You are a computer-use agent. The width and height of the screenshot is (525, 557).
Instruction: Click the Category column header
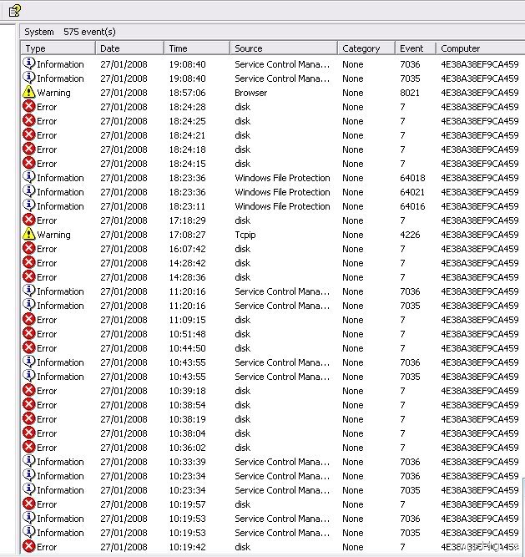click(366, 48)
